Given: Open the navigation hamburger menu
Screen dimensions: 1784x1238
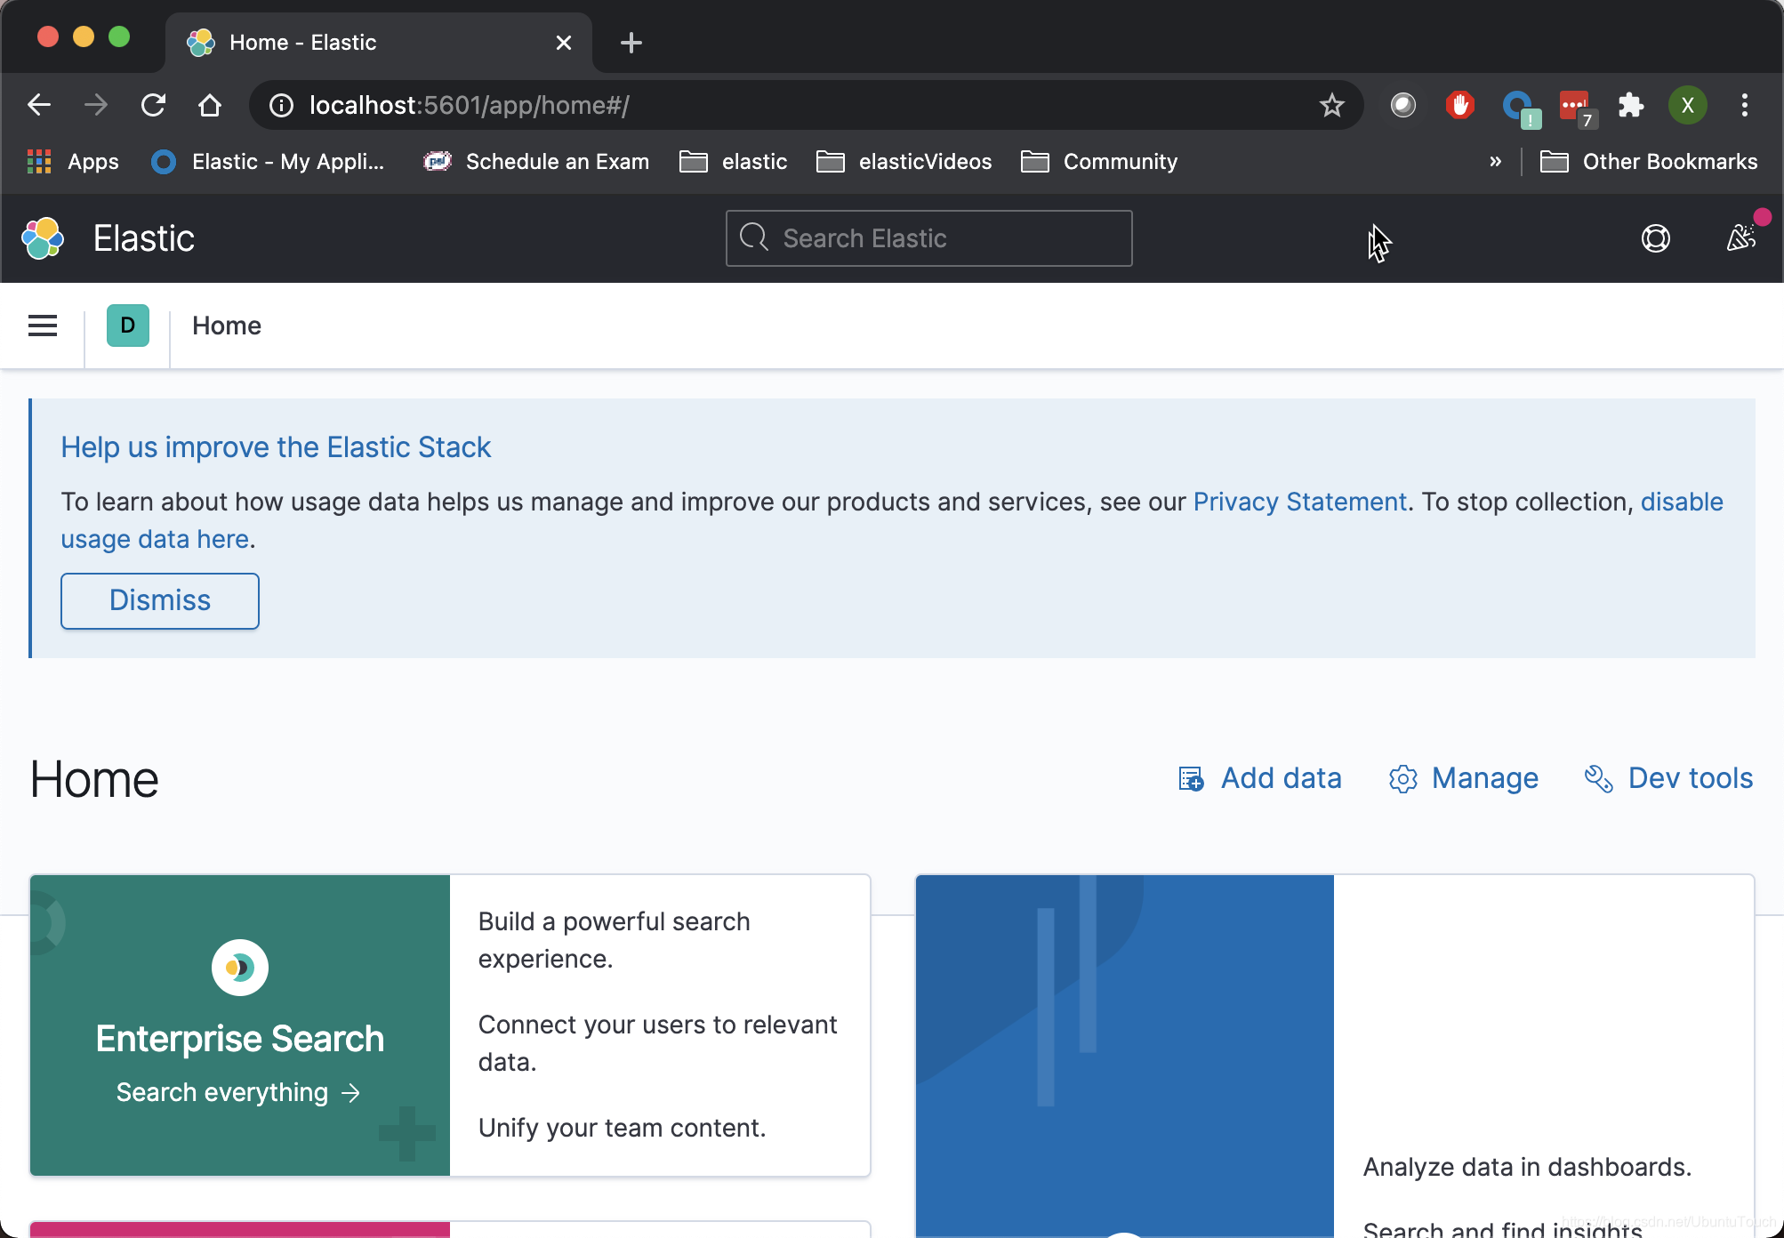Looking at the screenshot, I should coord(42,326).
